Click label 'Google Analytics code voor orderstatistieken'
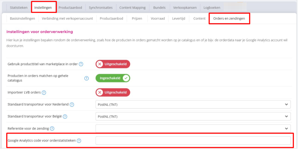Screen dimensions: 298x149 (x=42, y=141)
